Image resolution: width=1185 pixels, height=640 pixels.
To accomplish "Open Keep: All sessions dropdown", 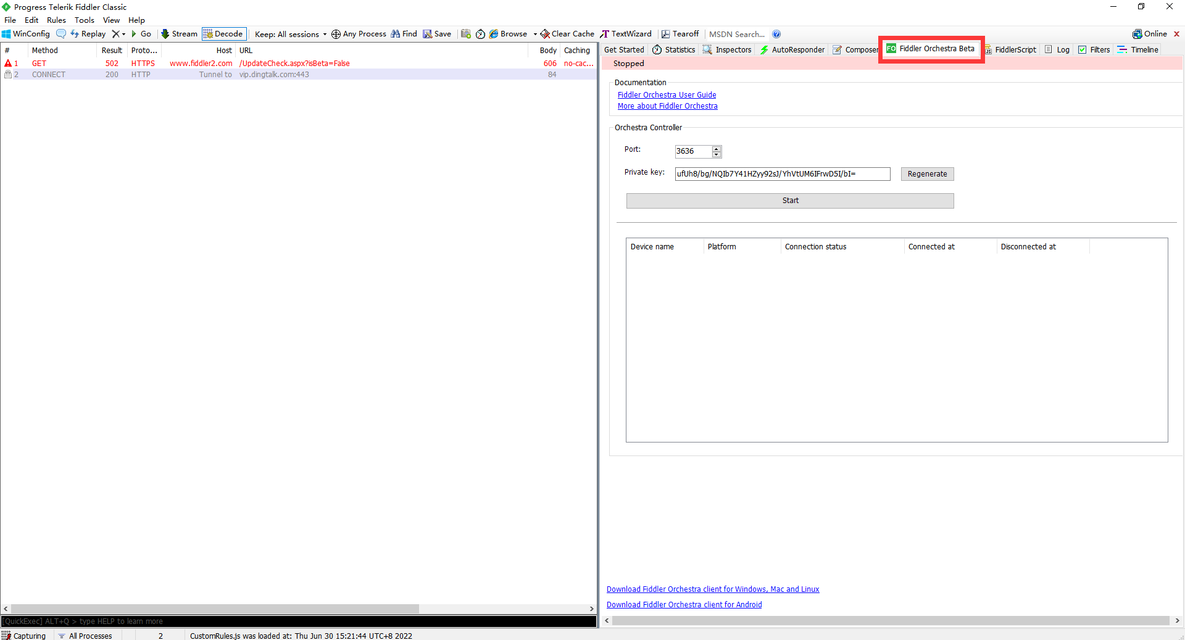I will pos(291,34).
